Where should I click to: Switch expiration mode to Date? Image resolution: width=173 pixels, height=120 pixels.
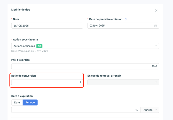(x=17, y=102)
